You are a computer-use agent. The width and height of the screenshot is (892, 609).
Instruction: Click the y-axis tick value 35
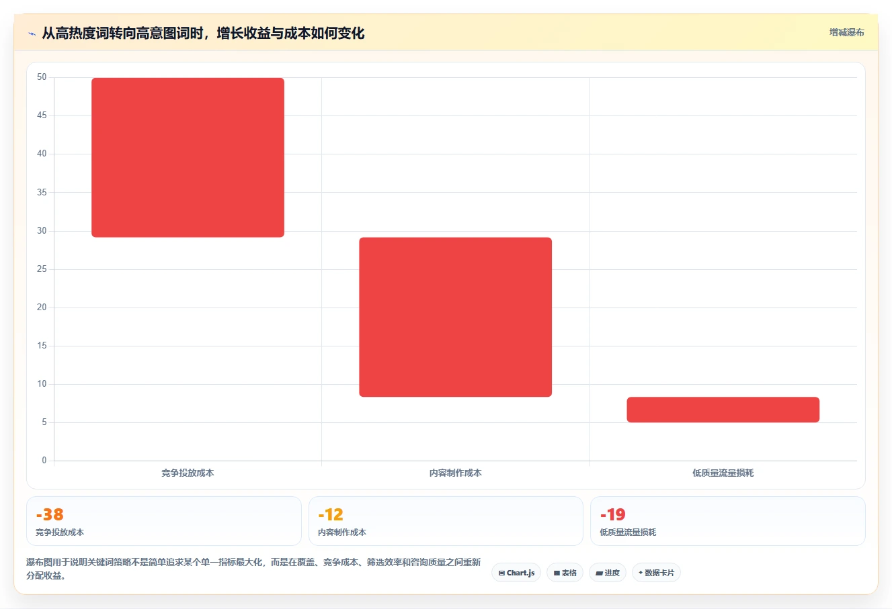(42, 192)
